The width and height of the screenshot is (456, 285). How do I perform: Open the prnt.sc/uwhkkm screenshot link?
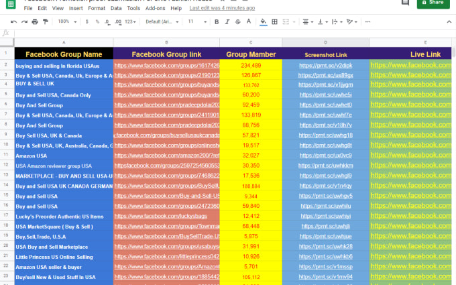click(326, 166)
